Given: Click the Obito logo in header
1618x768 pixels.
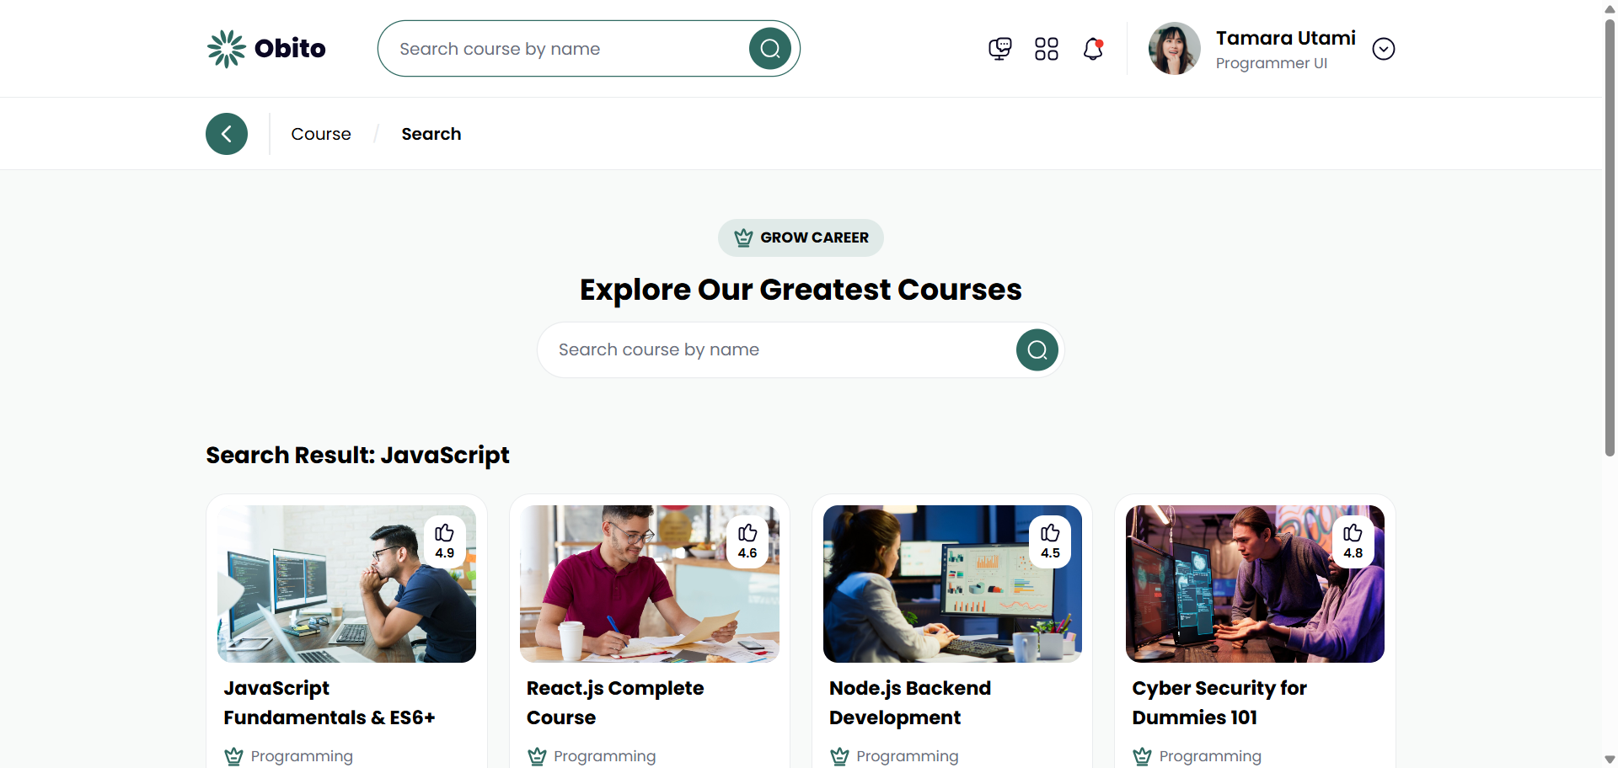Looking at the screenshot, I should pyautogui.click(x=266, y=49).
